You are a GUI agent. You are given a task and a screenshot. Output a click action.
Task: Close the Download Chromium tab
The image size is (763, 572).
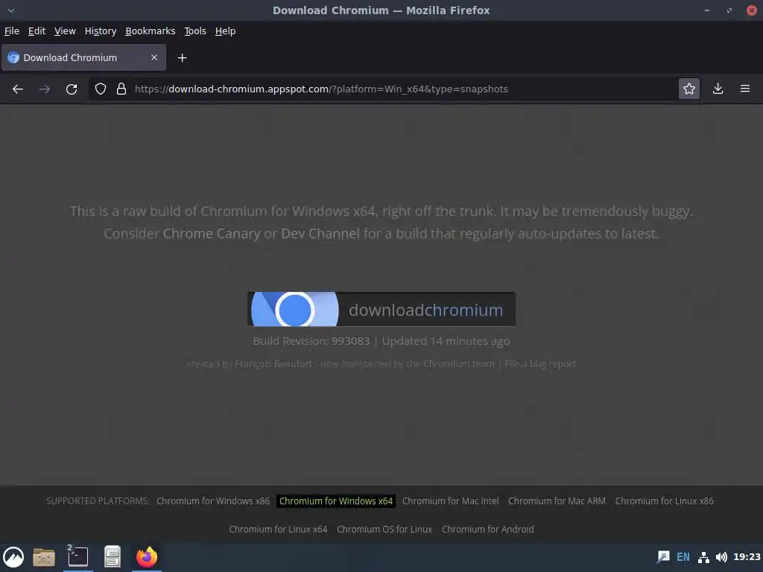click(x=154, y=57)
